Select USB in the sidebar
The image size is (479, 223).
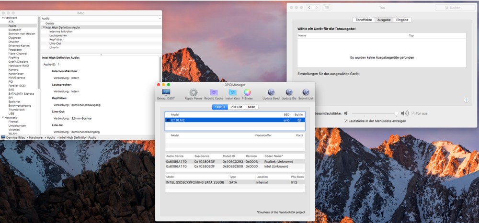(11, 113)
